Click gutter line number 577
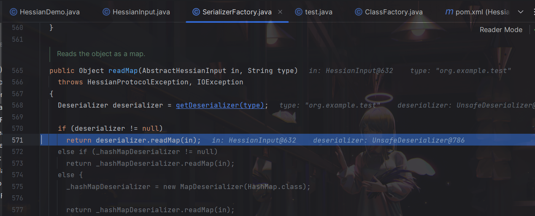The height and width of the screenshot is (216, 535). (x=17, y=210)
